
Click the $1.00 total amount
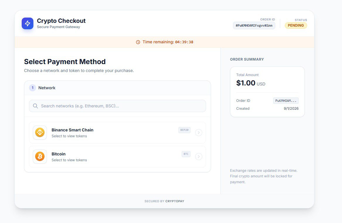point(246,83)
